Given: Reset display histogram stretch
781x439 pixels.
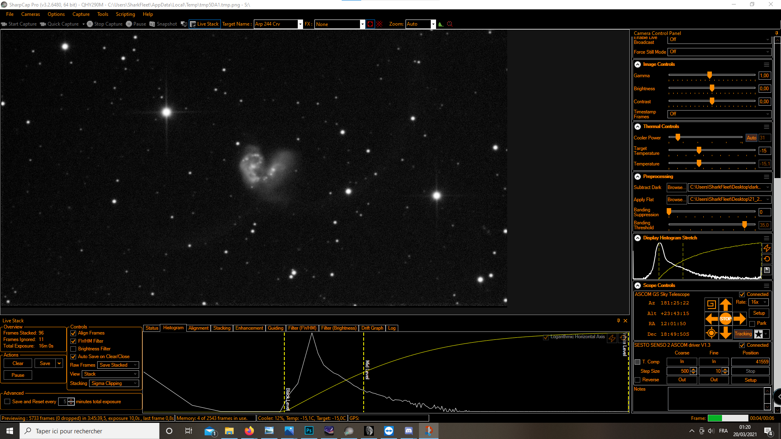Looking at the screenshot, I should tap(767, 259).
